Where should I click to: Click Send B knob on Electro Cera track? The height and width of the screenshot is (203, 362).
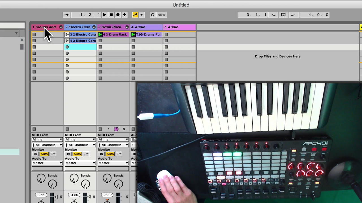[x=85, y=184]
